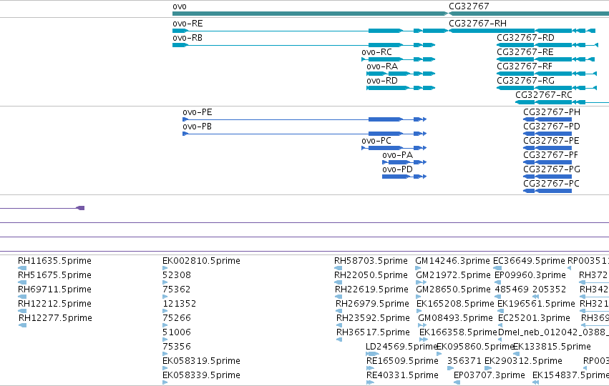Viewport: 609px width, 386px height.
Task: Click EC25201.3prime EST label
Action: coord(534,319)
